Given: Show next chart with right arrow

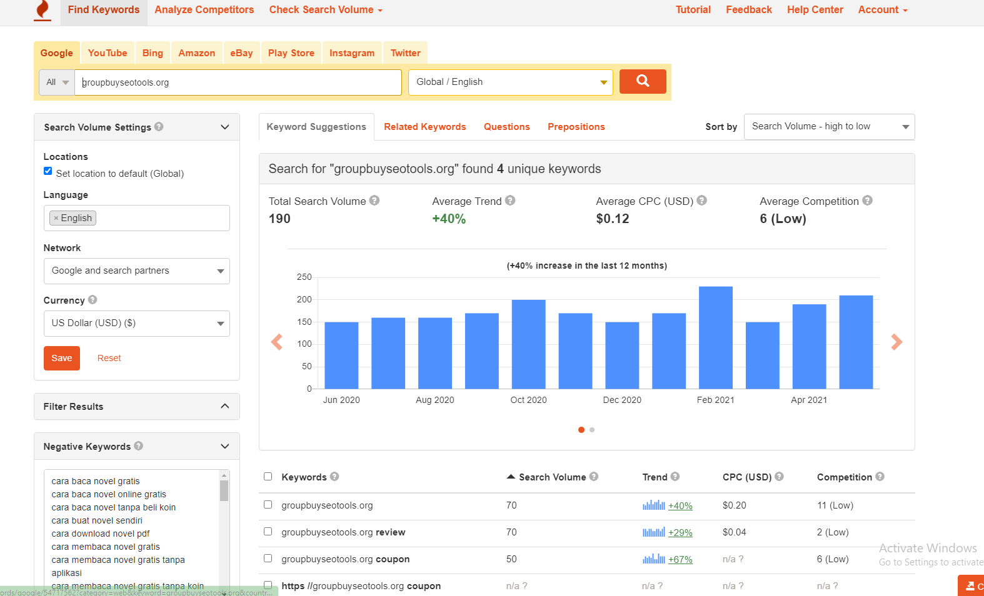Looking at the screenshot, I should coord(896,342).
